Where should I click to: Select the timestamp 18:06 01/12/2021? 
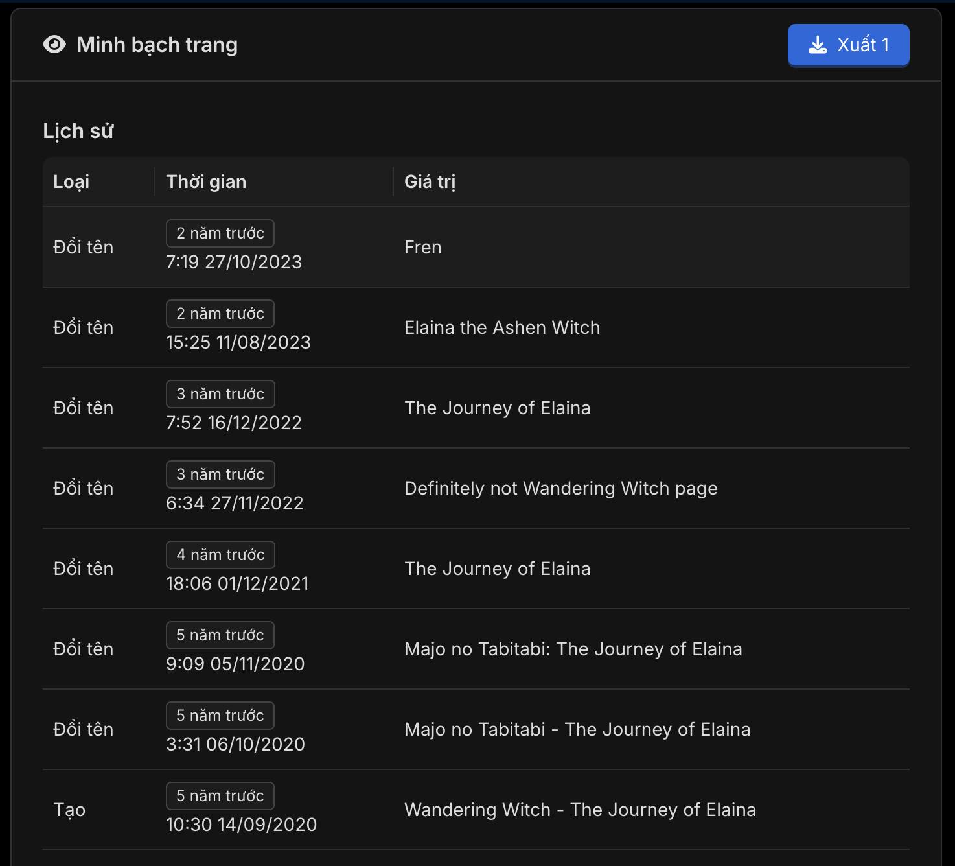click(x=237, y=583)
